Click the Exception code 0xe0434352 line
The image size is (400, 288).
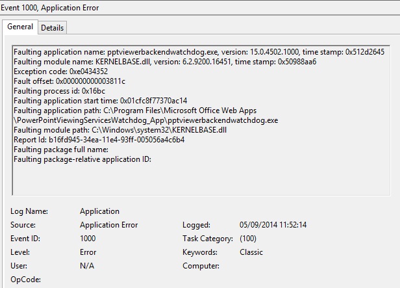click(x=61, y=72)
